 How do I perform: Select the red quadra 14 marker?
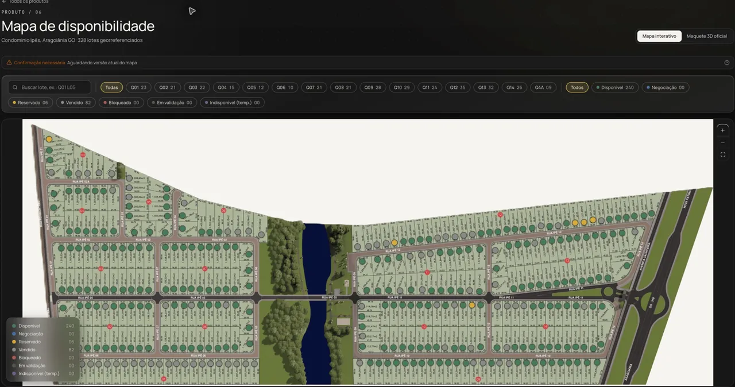(x=545, y=327)
